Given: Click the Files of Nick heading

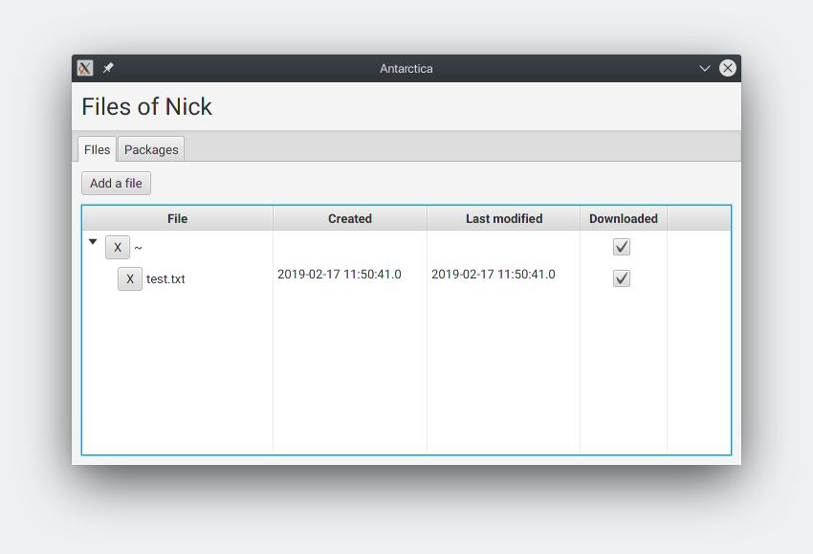Looking at the screenshot, I should point(146,107).
